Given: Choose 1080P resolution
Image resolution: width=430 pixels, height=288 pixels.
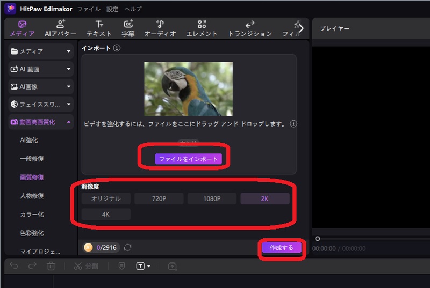Looking at the screenshot, I should 212,198.
